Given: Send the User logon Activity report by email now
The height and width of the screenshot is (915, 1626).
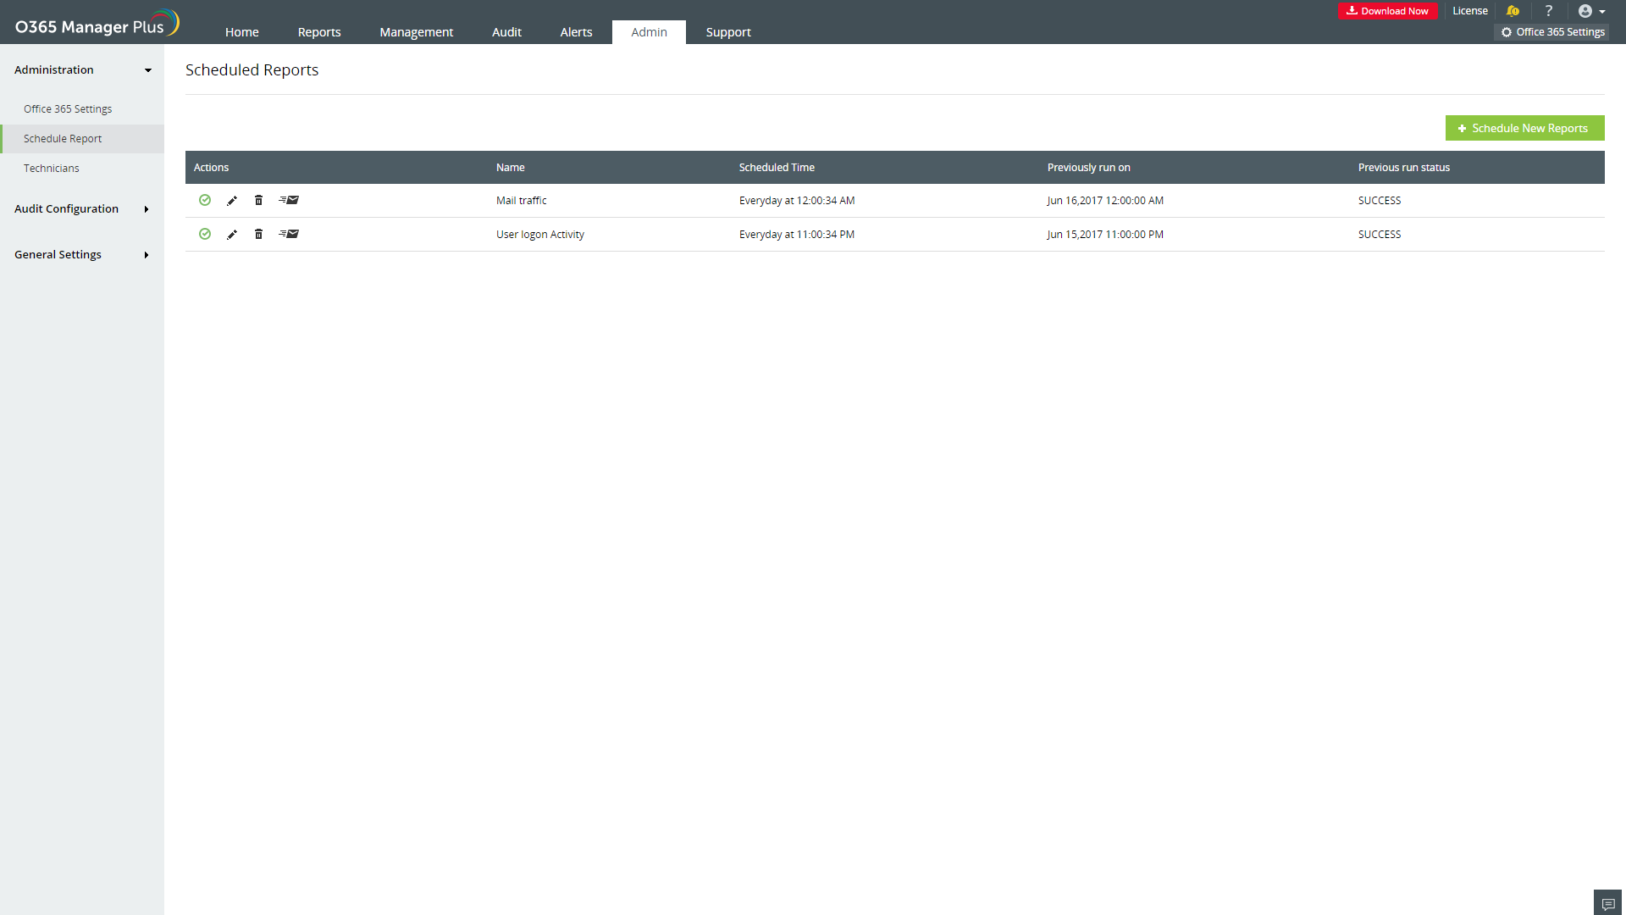Looking at the screenshot, I should tap(289, 235).
